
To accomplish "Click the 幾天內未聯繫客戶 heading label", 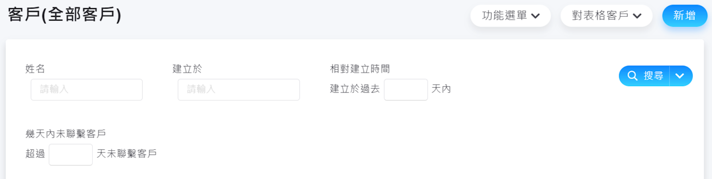I will 66,133.
